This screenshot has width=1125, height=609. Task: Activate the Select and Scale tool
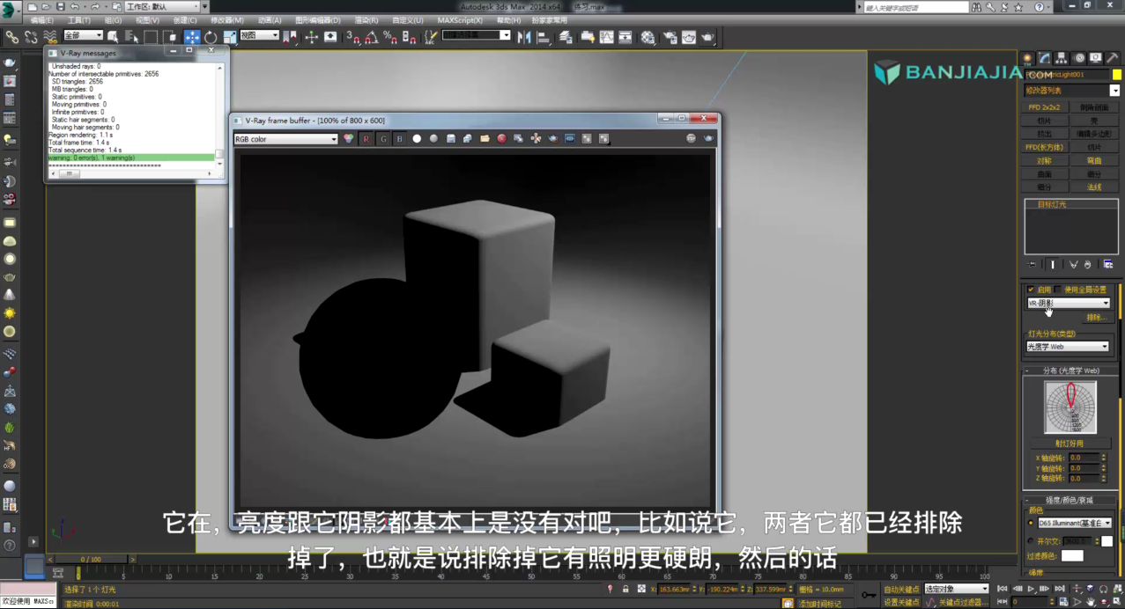(230, 37)
